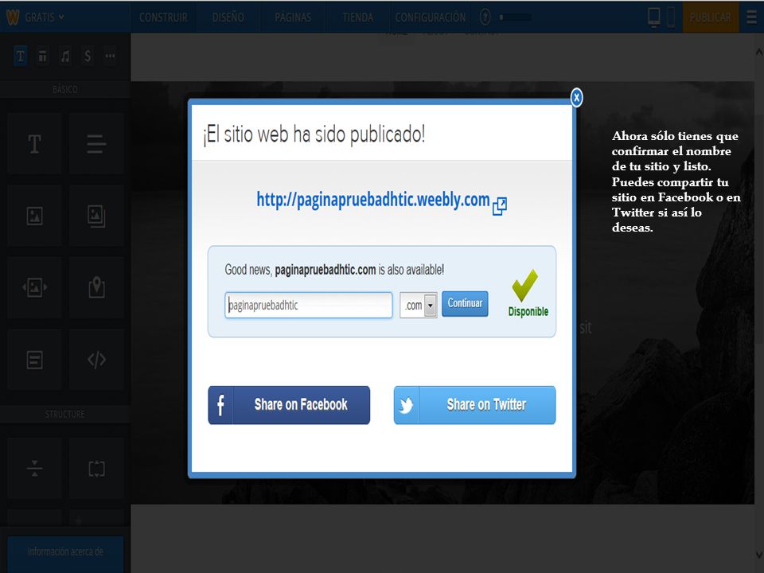Pick the Embed Code element

click(x=96, y=360)
